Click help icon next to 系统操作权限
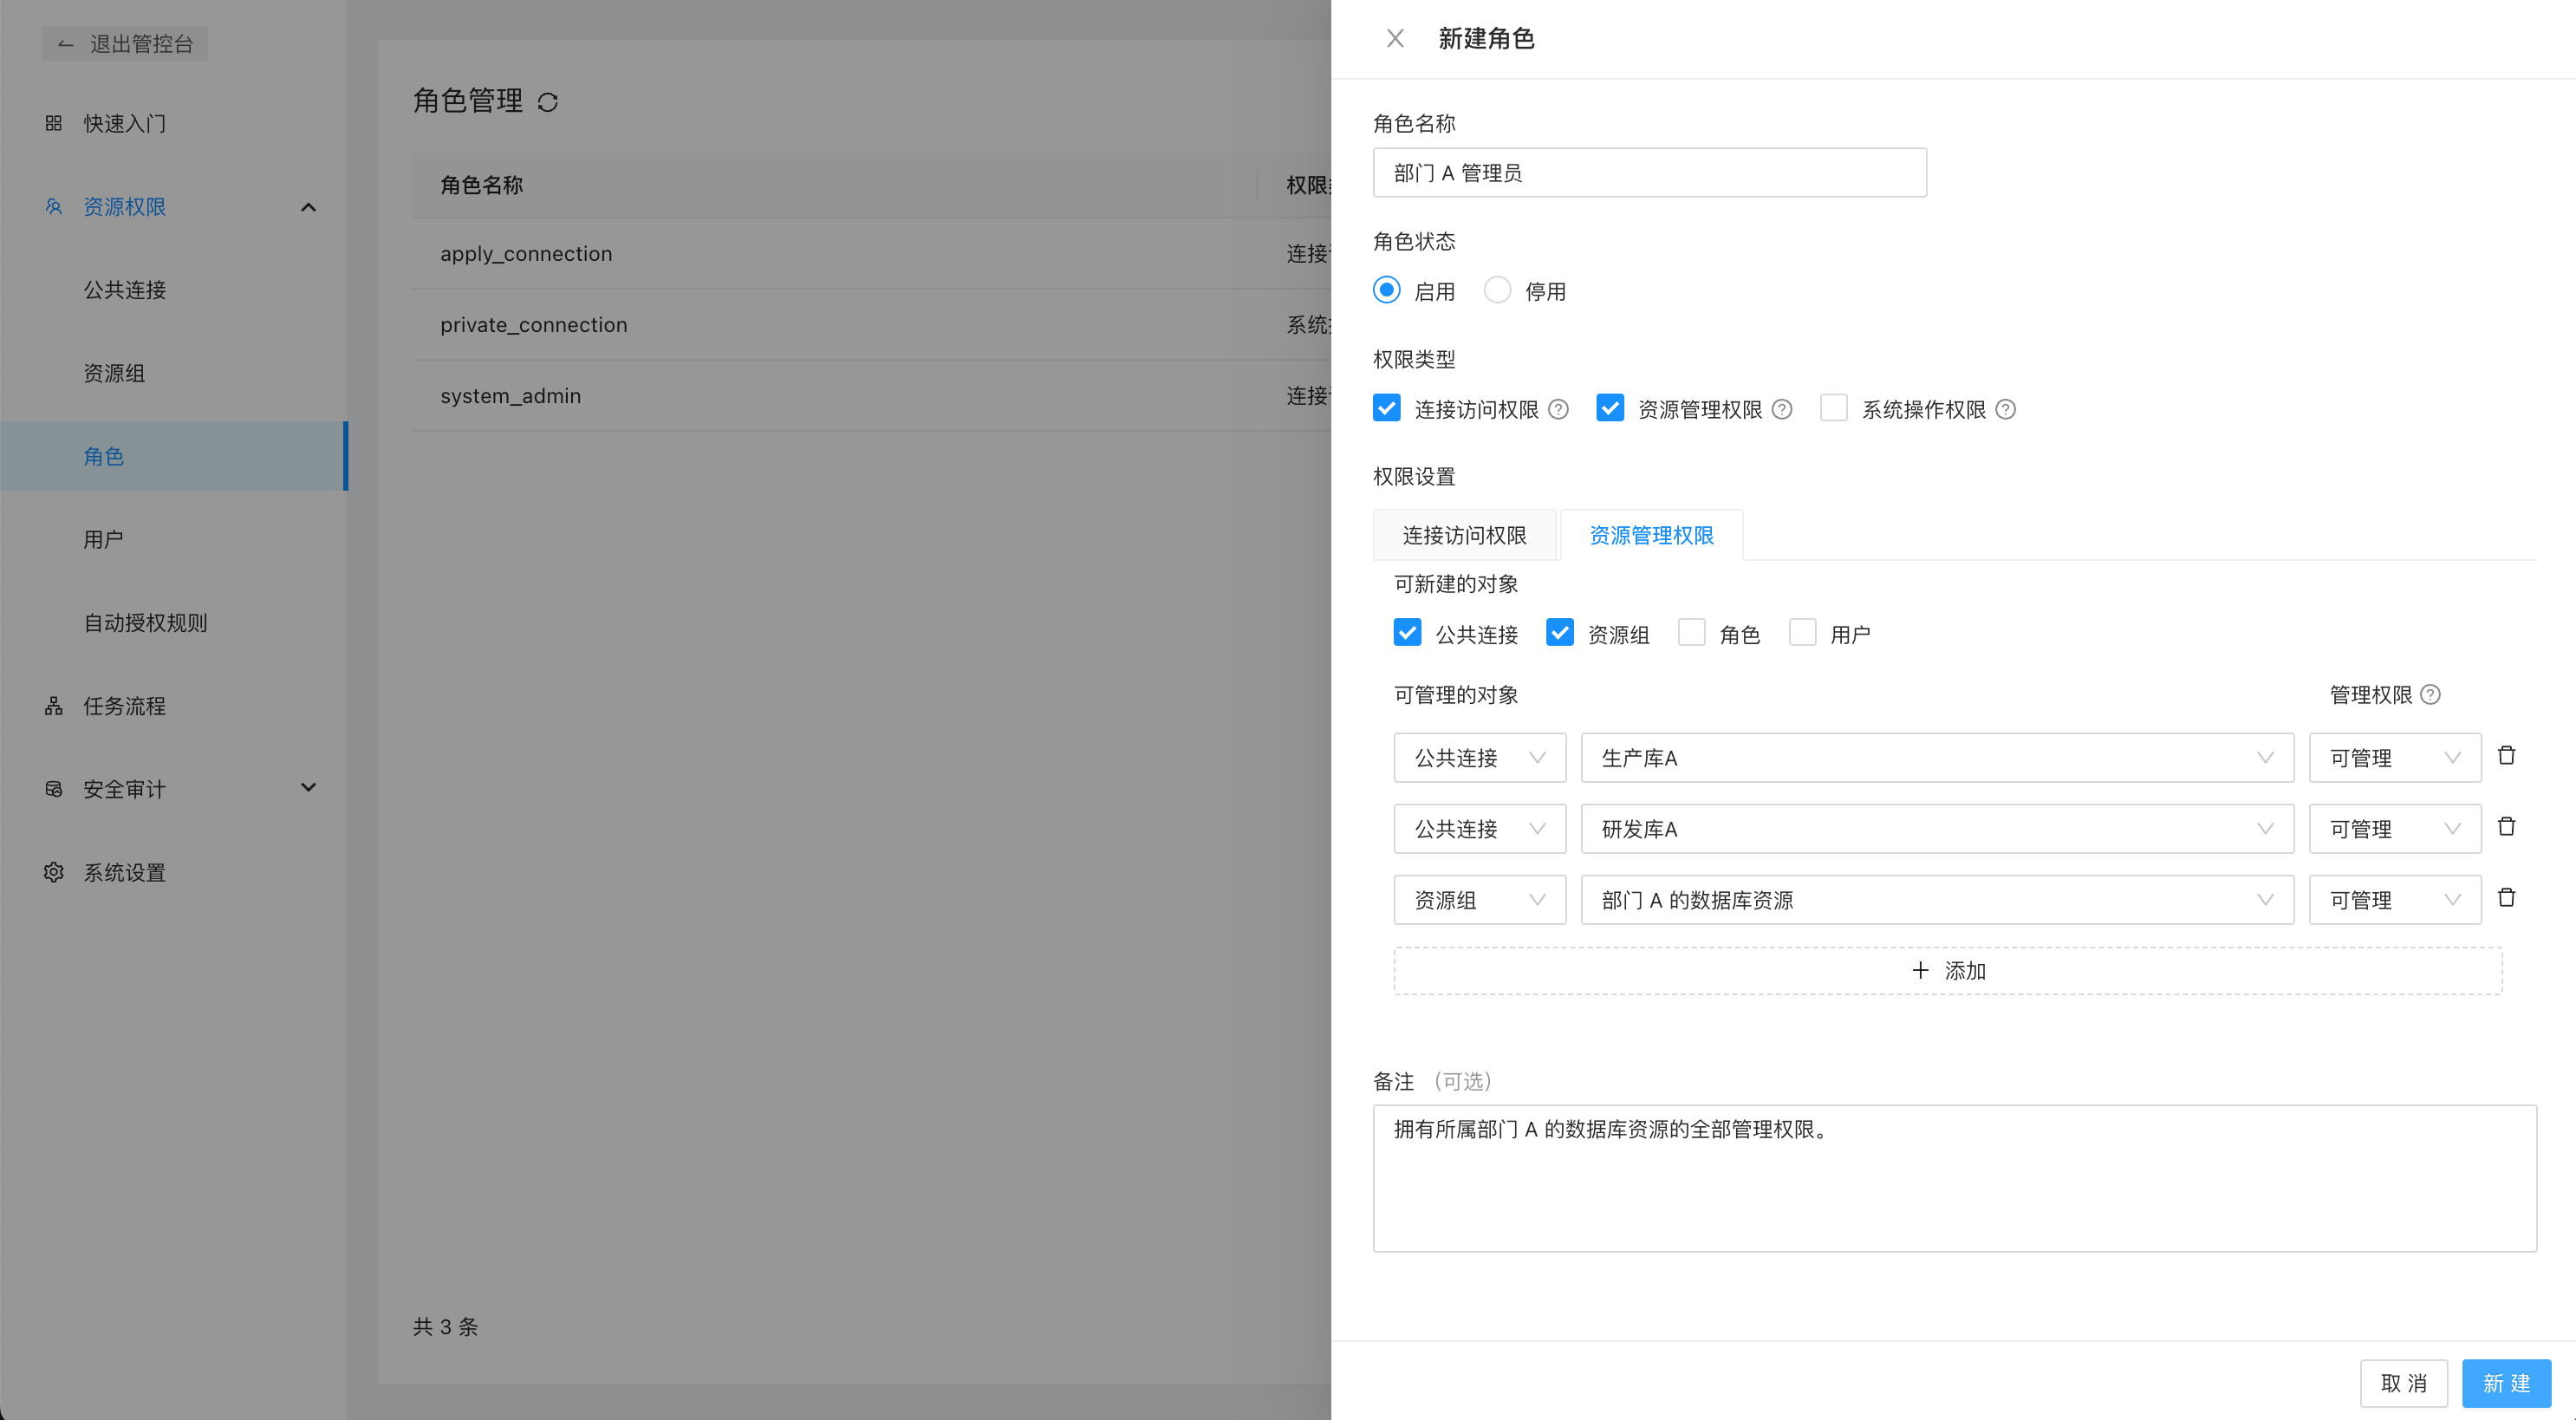2576x1420 pixels. click(2005, 409)
